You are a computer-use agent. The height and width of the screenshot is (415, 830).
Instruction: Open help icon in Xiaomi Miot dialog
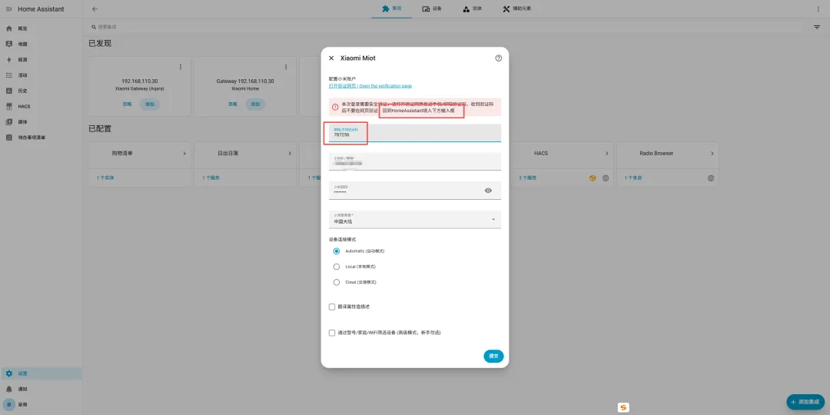498,58
